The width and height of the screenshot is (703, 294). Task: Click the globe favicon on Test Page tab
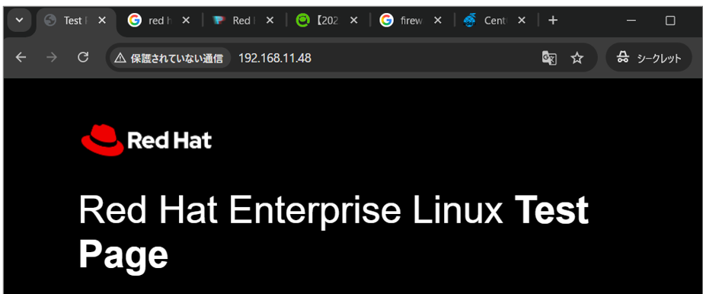pyautogui.click(x=50, y=20)
